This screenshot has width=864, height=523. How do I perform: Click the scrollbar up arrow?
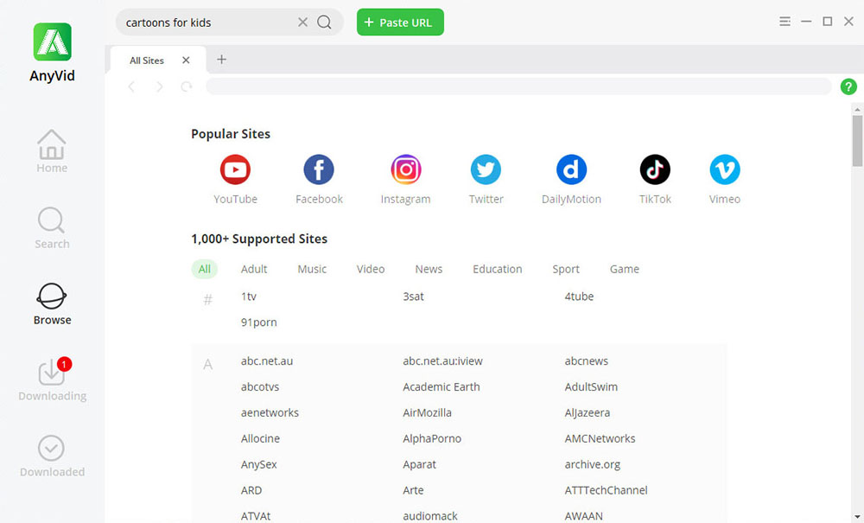click(857, 110)
